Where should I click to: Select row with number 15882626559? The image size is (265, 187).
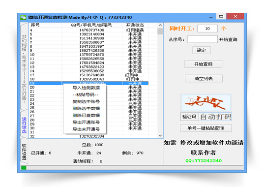tap(88, 59)
